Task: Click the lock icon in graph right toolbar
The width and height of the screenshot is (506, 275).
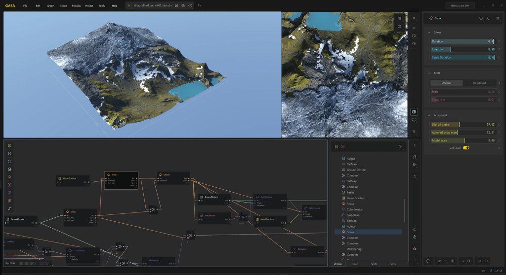Action: click(x=415, y=237)
